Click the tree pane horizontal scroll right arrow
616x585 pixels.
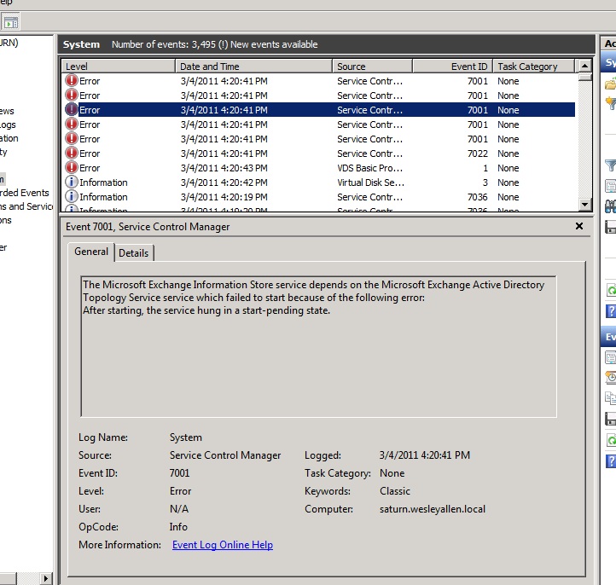click(46, 578)
